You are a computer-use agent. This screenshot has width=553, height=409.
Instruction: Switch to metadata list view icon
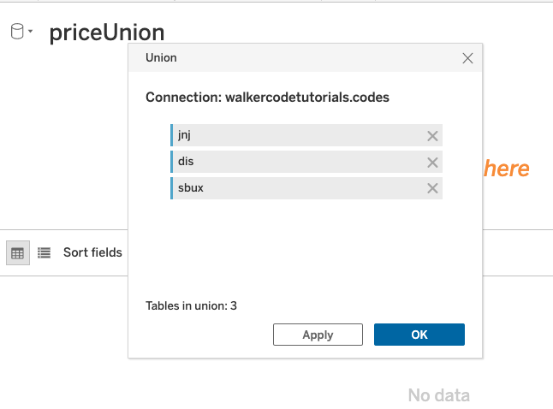coord(44,252)
